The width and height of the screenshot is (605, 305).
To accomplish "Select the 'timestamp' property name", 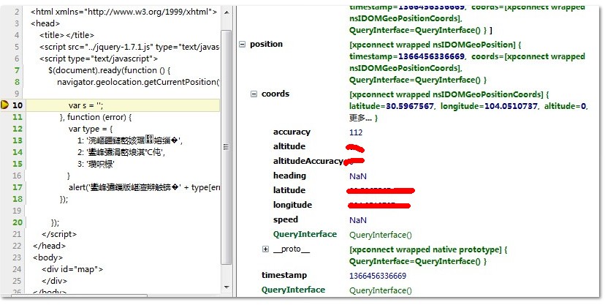I will (284, 275).
